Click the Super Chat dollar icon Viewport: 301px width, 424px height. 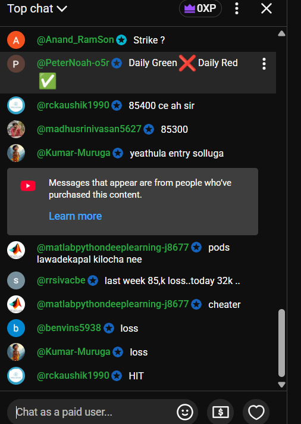[221, 412]
